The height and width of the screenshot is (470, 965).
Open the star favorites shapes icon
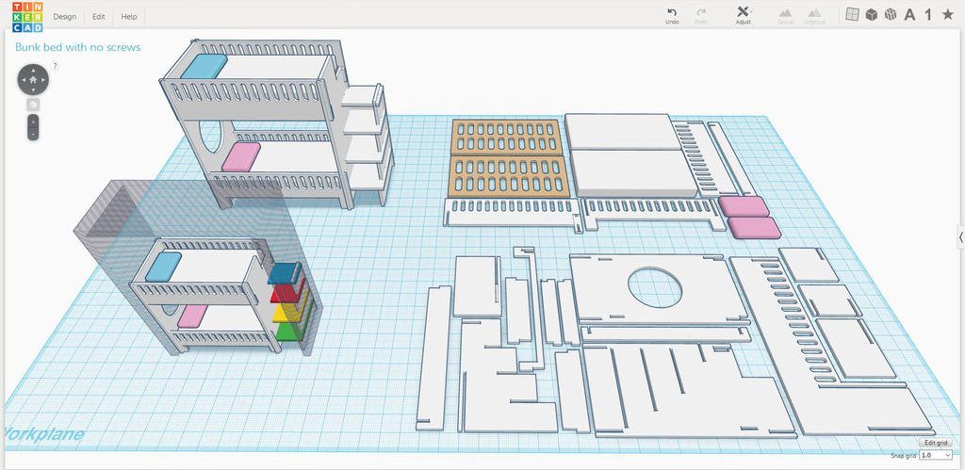(948, 14)
